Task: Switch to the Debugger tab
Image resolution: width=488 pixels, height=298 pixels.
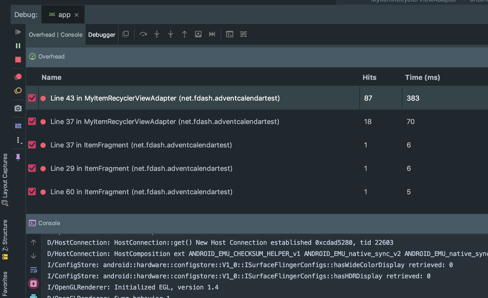Action: click(x=102, y=34)
